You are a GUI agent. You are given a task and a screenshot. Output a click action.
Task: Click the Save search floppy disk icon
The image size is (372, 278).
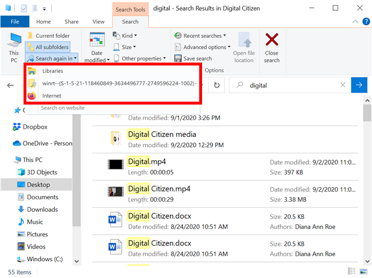point(178,59)
